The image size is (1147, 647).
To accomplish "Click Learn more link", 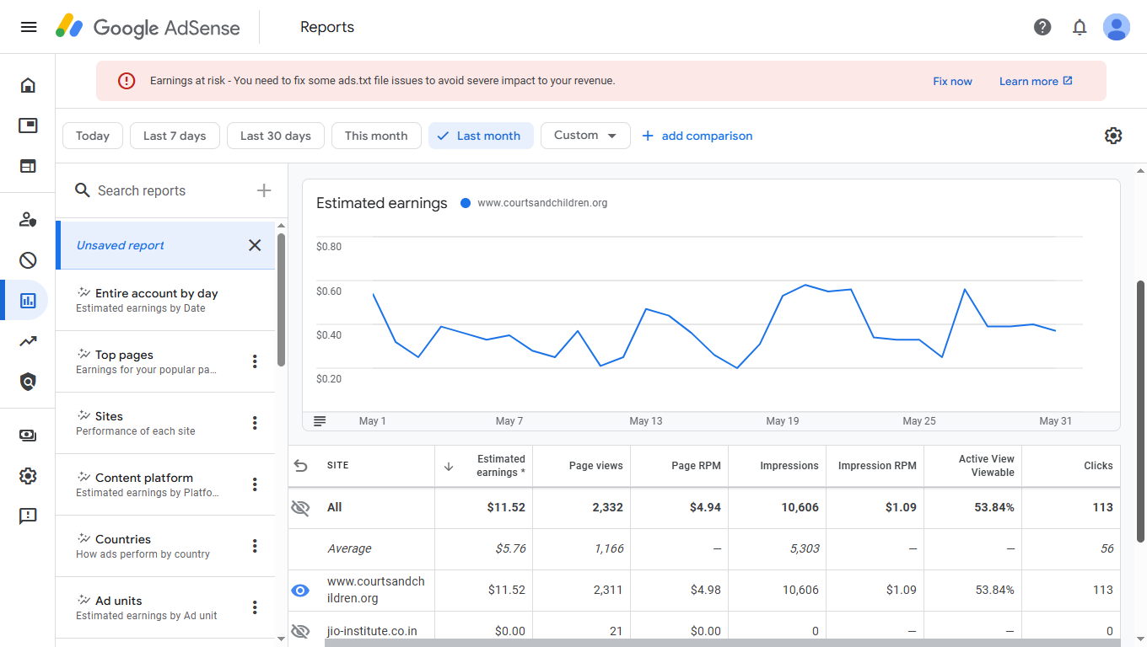I will pos(1036,81).
